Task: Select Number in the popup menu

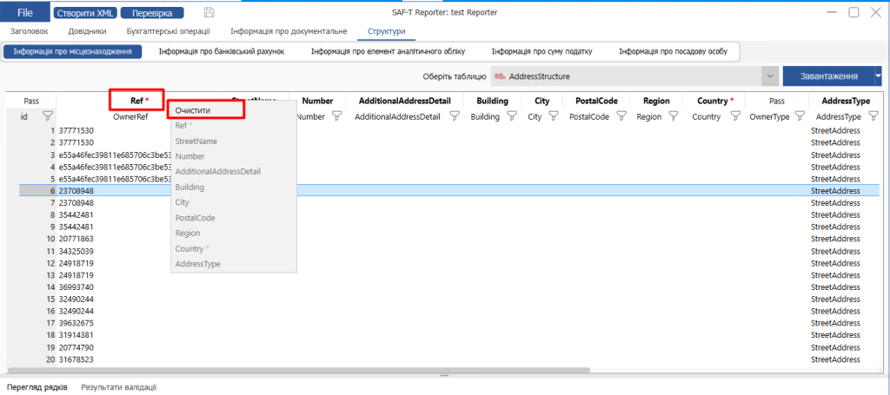Action: 189,156
